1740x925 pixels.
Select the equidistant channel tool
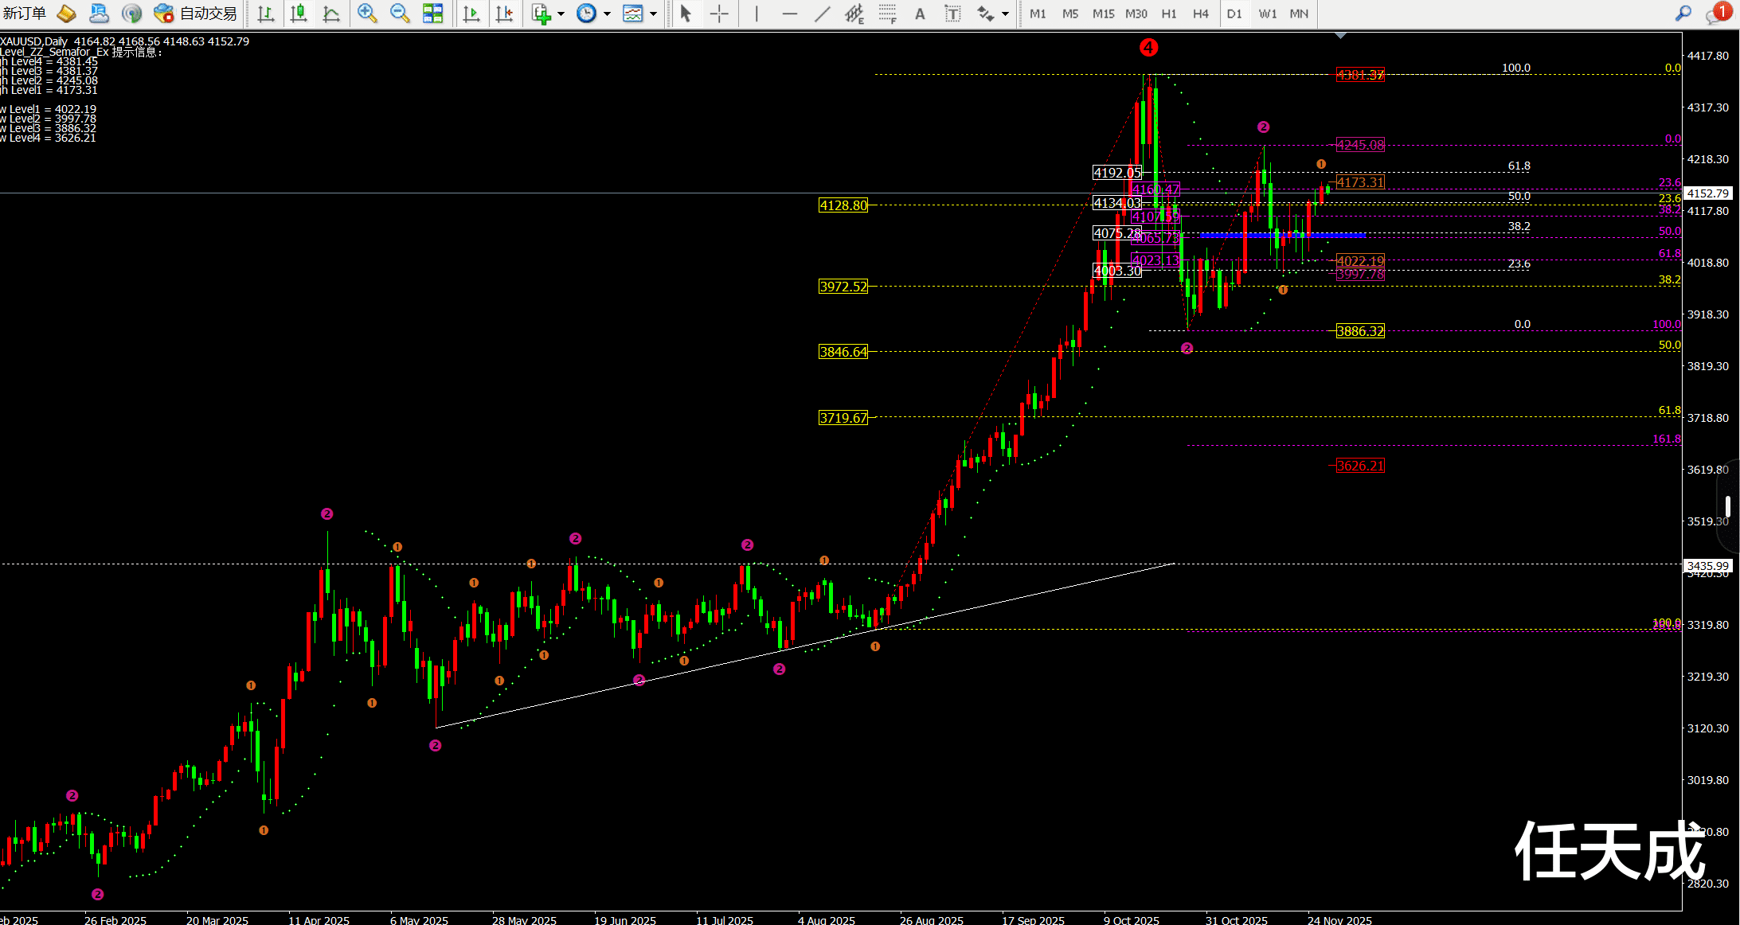(854, 14)
